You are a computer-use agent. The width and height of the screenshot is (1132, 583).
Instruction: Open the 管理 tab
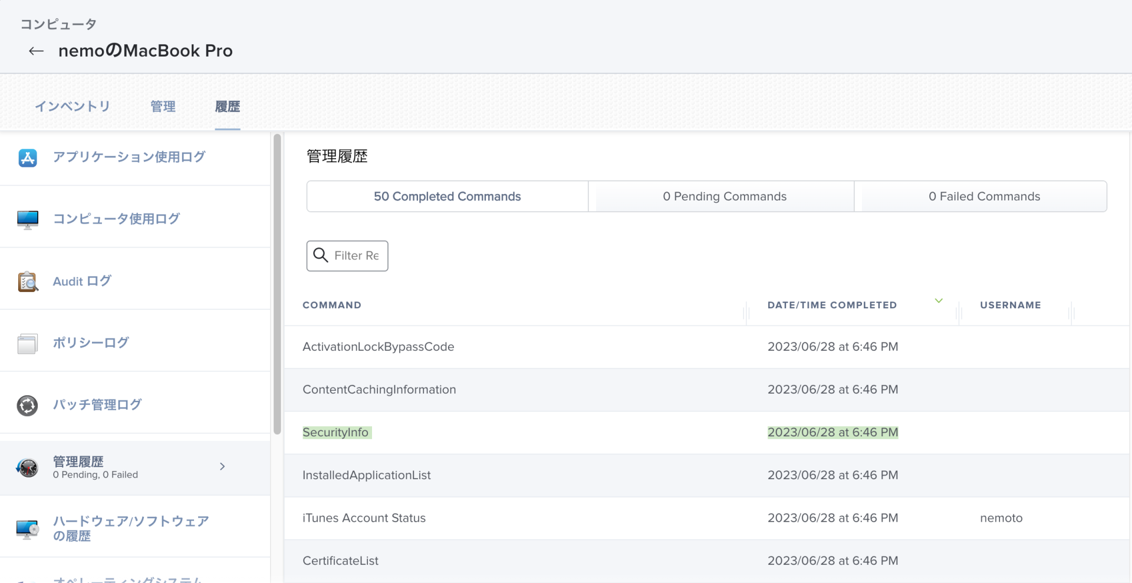coord(163,106)
